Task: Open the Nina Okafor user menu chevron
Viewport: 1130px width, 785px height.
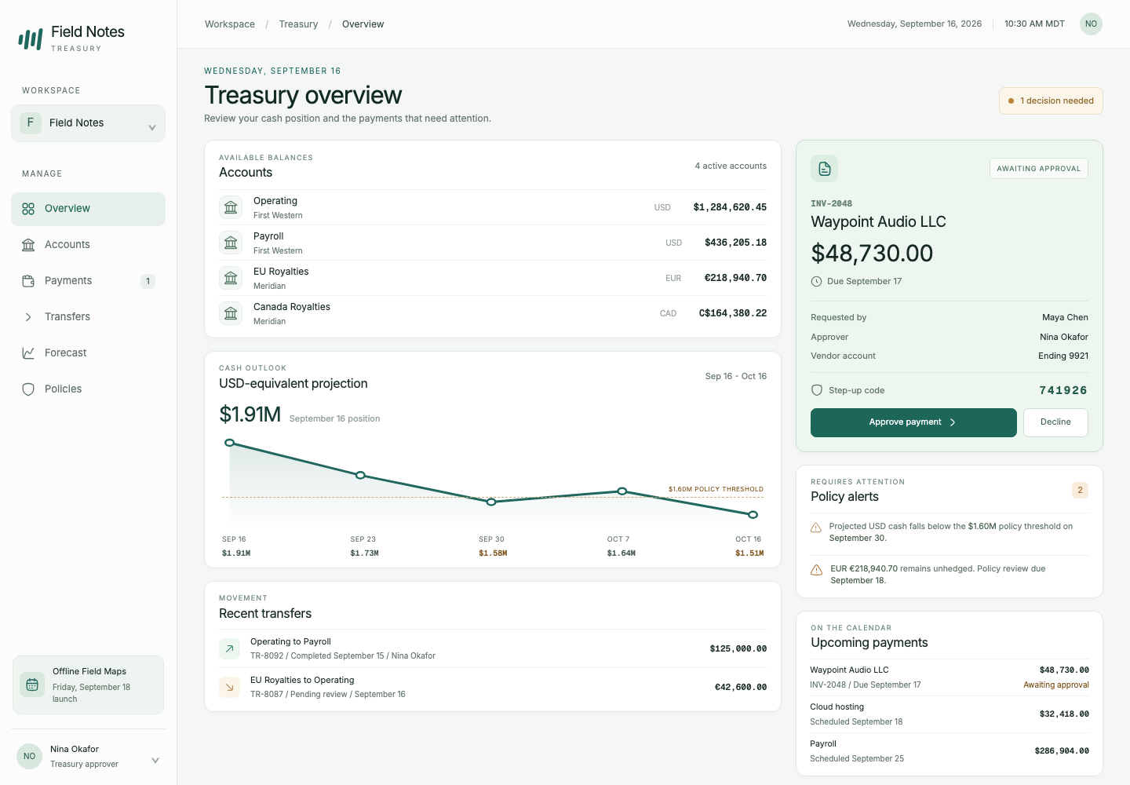Action: (155, 760)
